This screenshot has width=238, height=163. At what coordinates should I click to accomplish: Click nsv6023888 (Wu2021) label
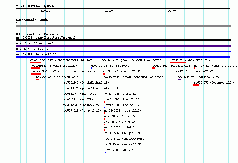click(x=119, y=127)
